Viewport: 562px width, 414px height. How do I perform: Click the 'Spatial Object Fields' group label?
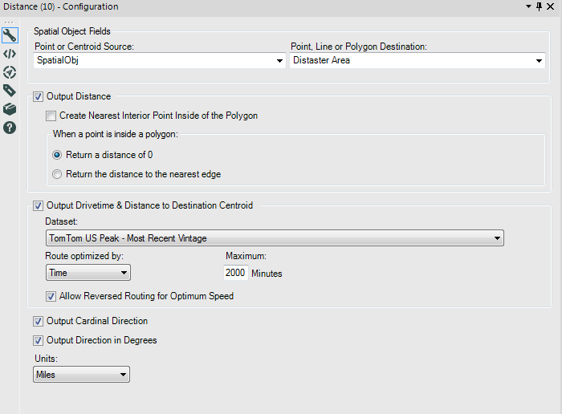[72, 31]
